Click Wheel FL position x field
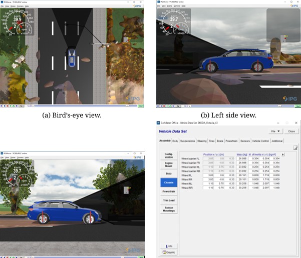 click(x=208, y=175)
